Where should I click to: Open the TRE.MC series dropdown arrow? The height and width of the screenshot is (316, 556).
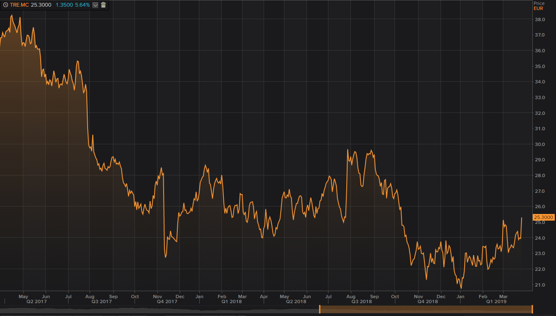(95, 5)
